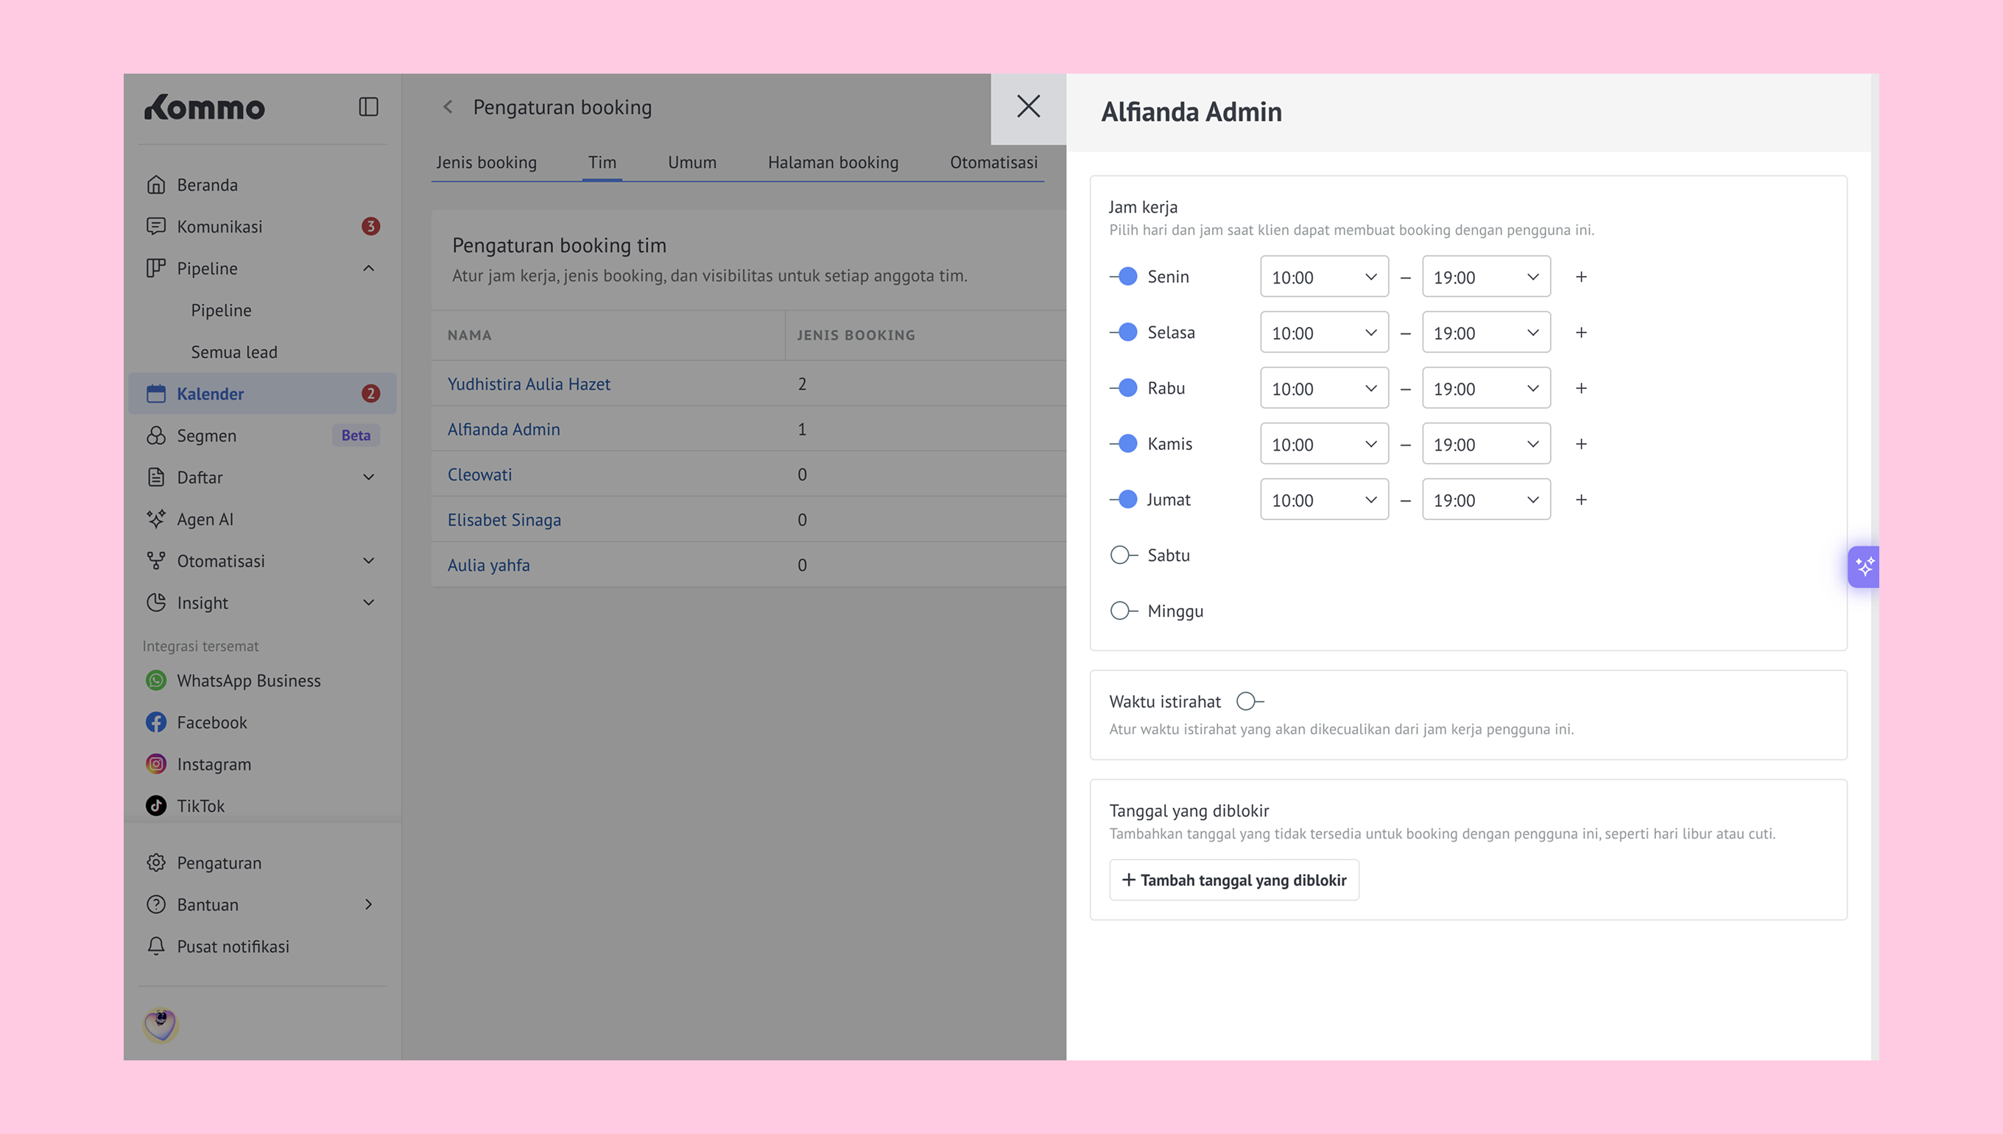Open the Otomatisasi tab in booking settings
The height and width of the screenshot is (1134, 2003).
pos(993,162)
